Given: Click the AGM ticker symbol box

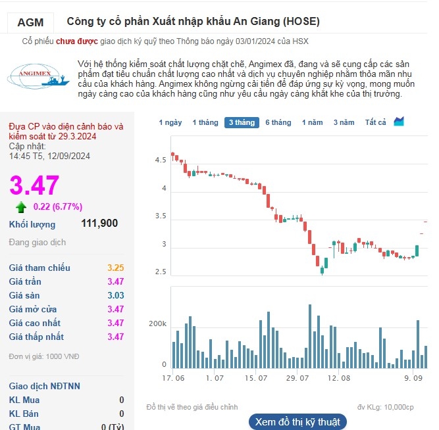Looking at the screenshot, I should click(31, 22).
